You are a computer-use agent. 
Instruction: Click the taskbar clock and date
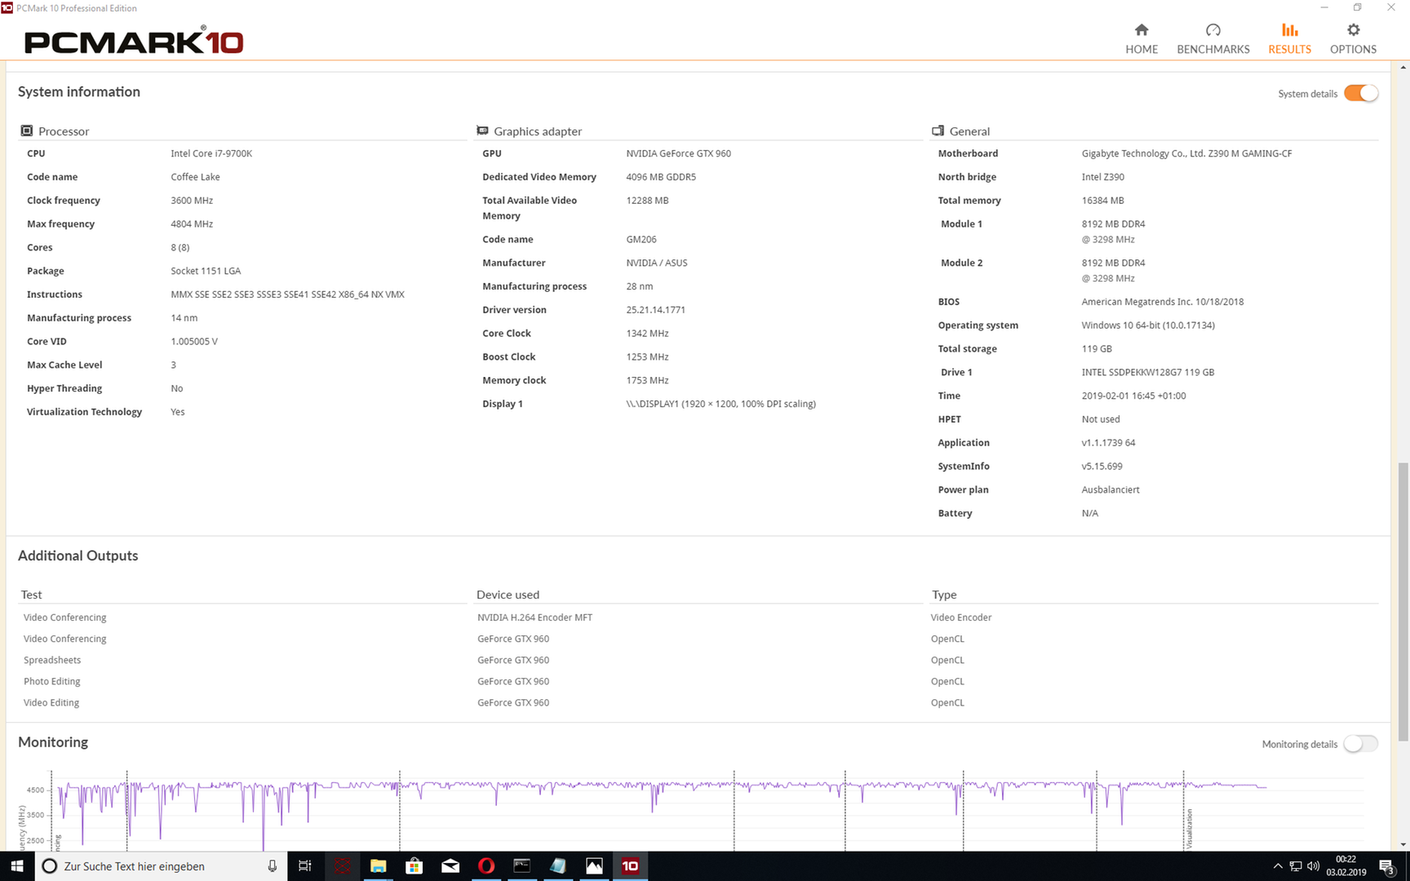pyautogui.click(x=1346, y=866)
